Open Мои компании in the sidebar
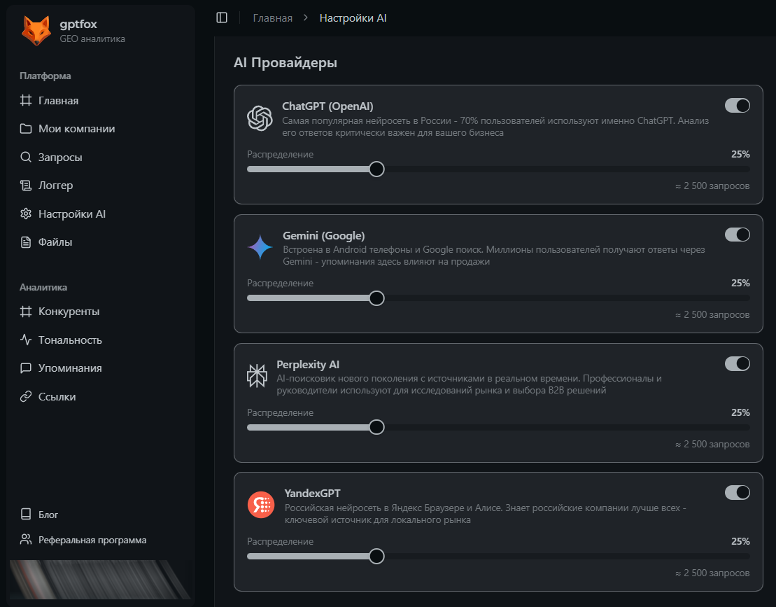Image resolution: width=776 pixels, height=607 pixels. point(76,129)
